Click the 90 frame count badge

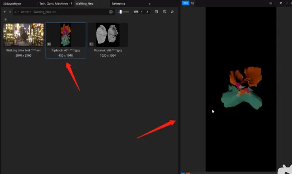point(49,44)
